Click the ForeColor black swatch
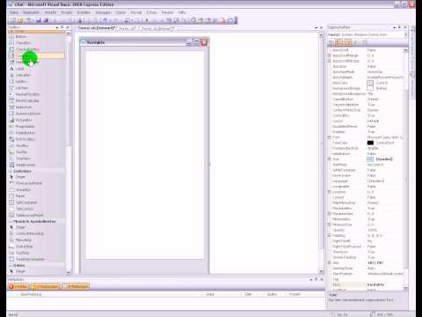This screenshot has width=422, height=317. 370,143
